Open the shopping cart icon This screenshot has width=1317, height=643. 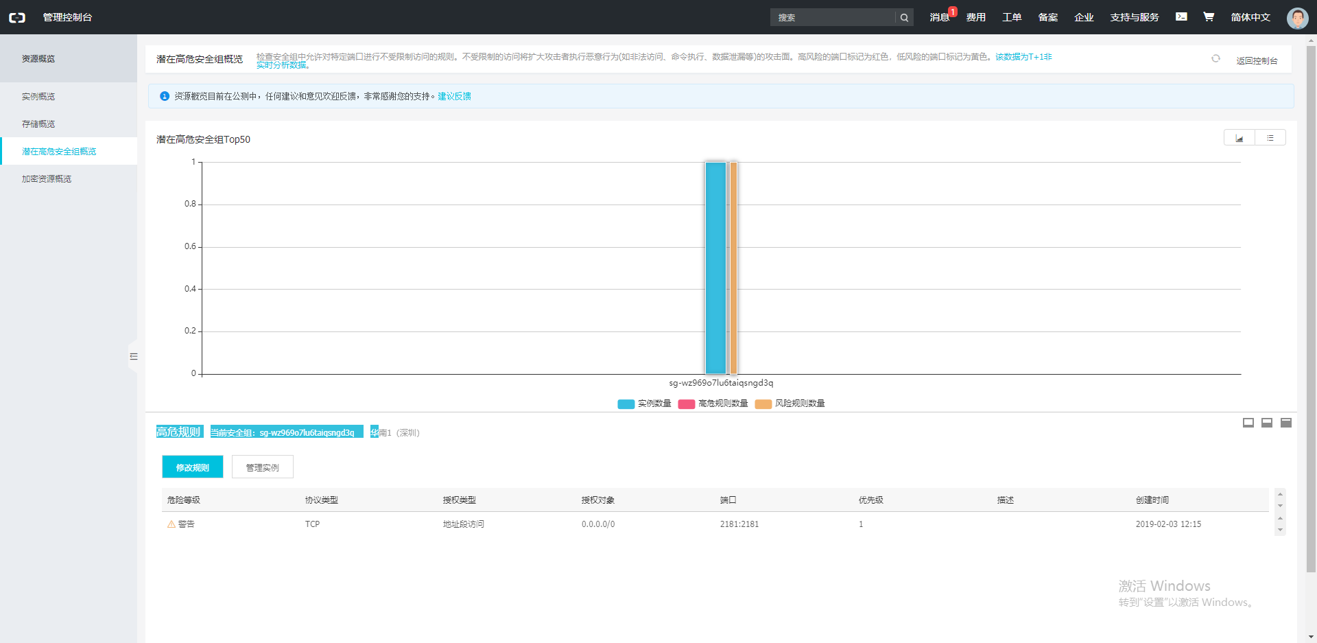[1209, 16]
